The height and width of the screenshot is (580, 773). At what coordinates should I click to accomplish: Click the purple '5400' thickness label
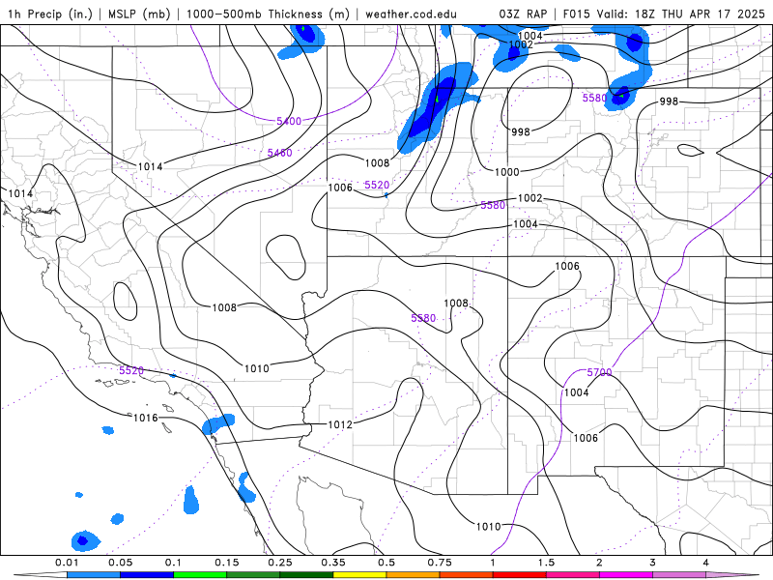point(289,121)
